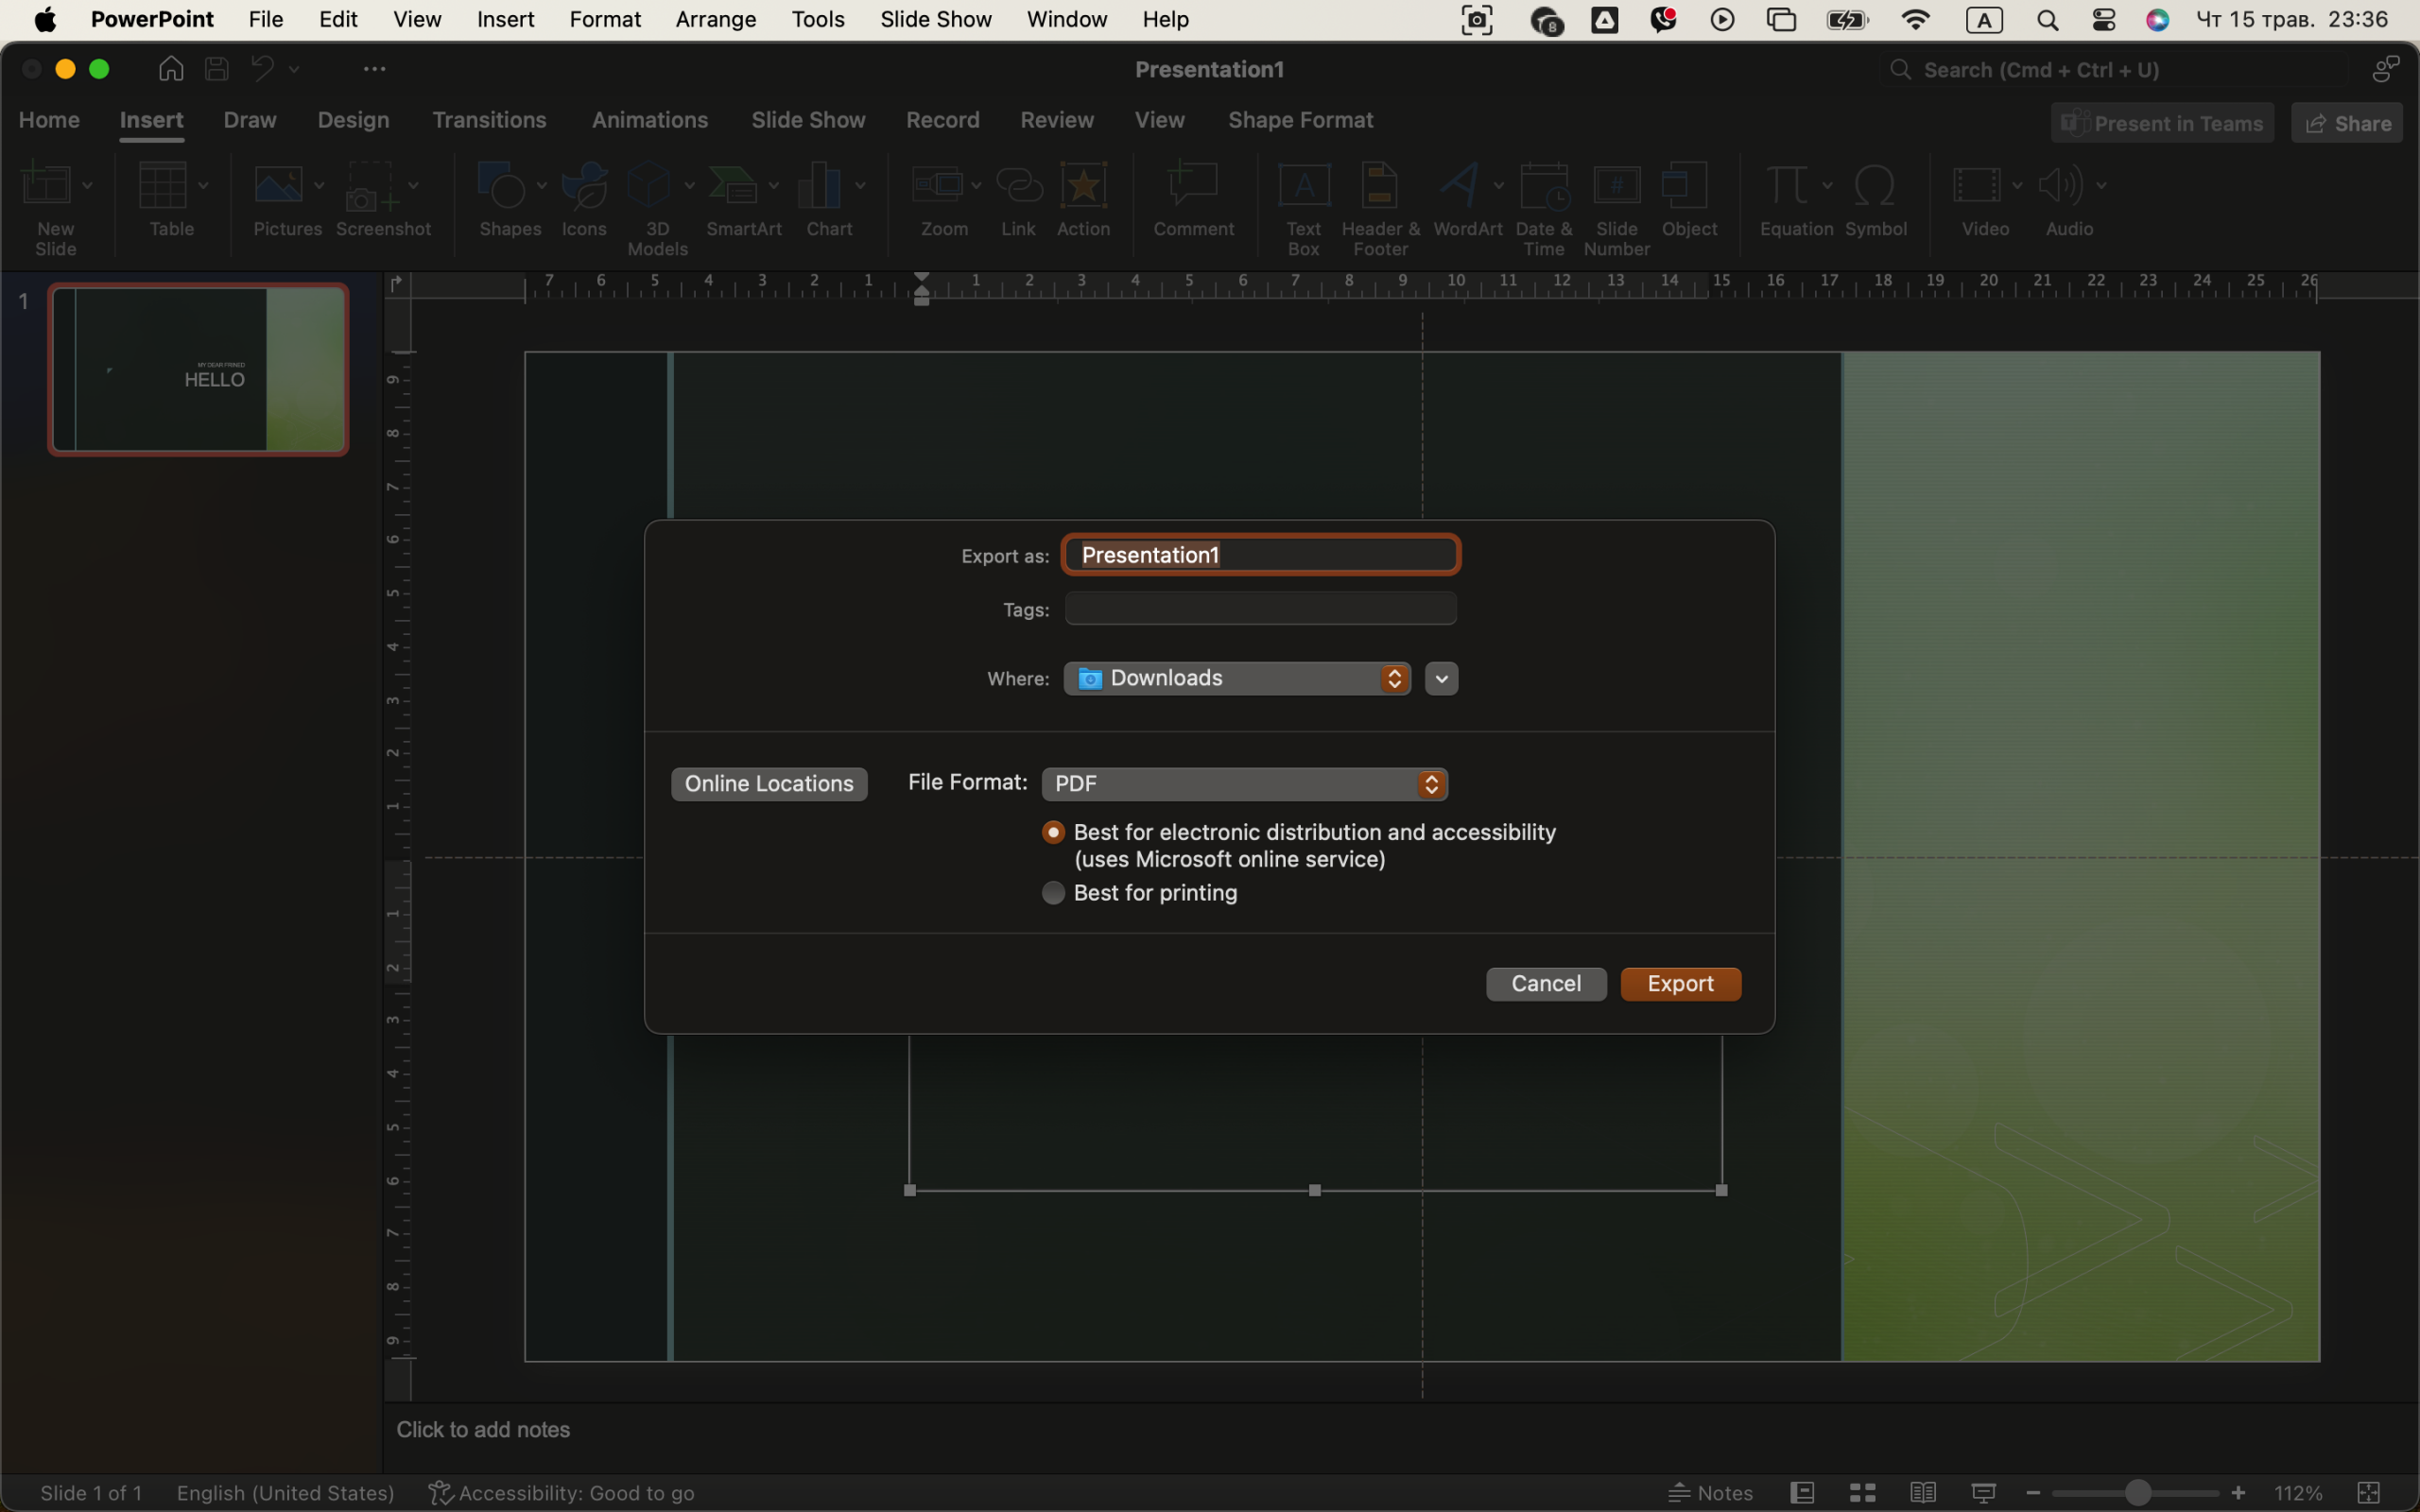Open the Design ribbon tab

pos(353,120)
